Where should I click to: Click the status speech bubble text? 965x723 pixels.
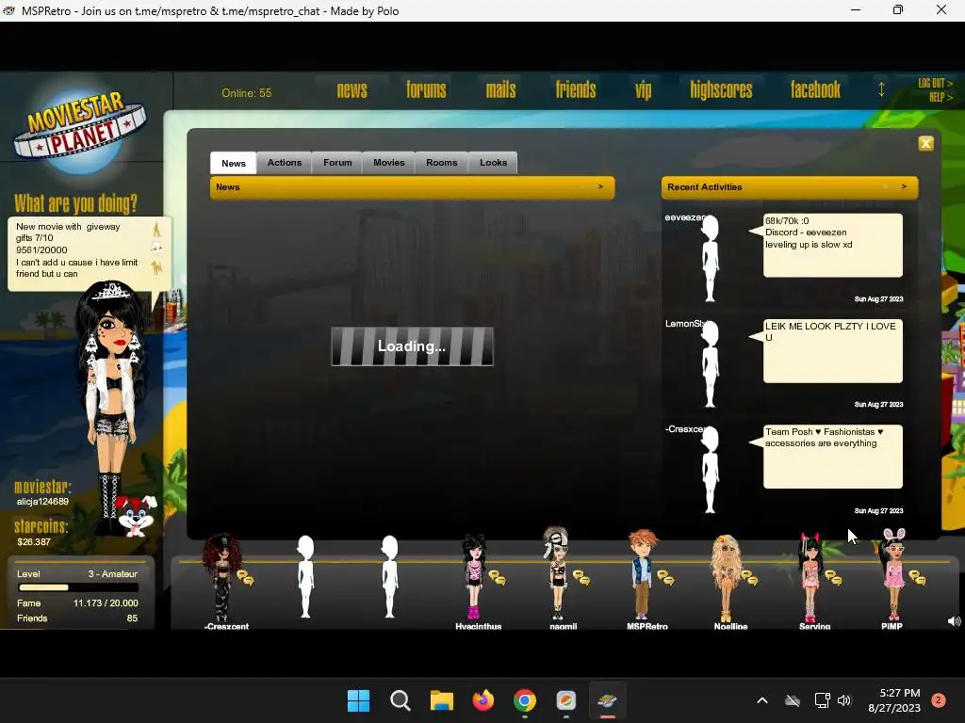(x=77, y=250)
